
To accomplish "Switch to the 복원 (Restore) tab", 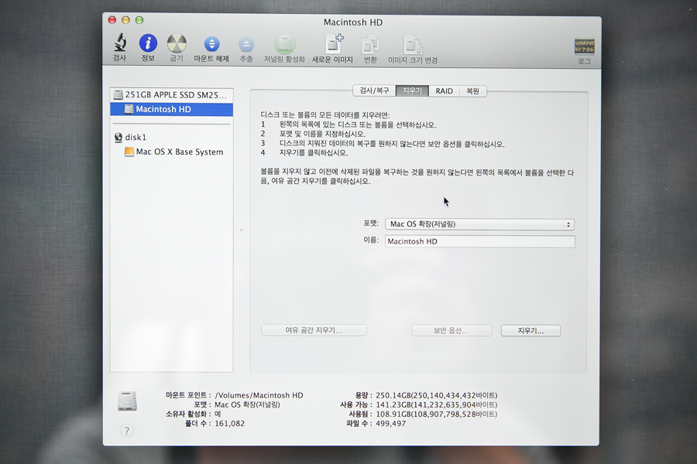I will [x=473, y=90].
